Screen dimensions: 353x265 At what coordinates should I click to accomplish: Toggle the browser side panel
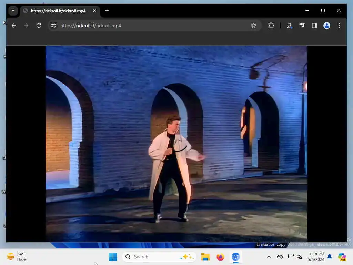coord(314,26)
